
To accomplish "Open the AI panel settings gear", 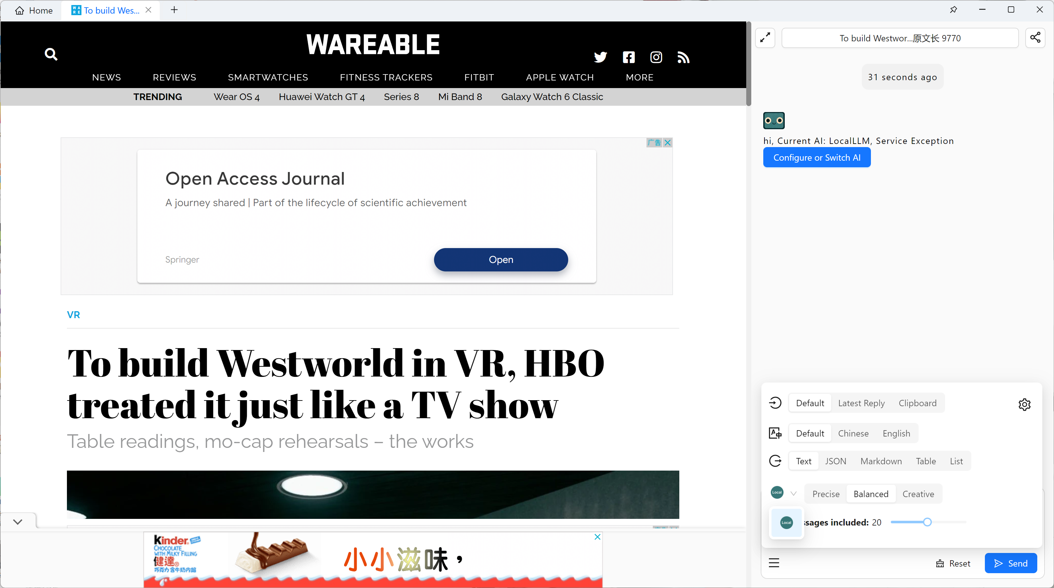I will click(1024, 404).
